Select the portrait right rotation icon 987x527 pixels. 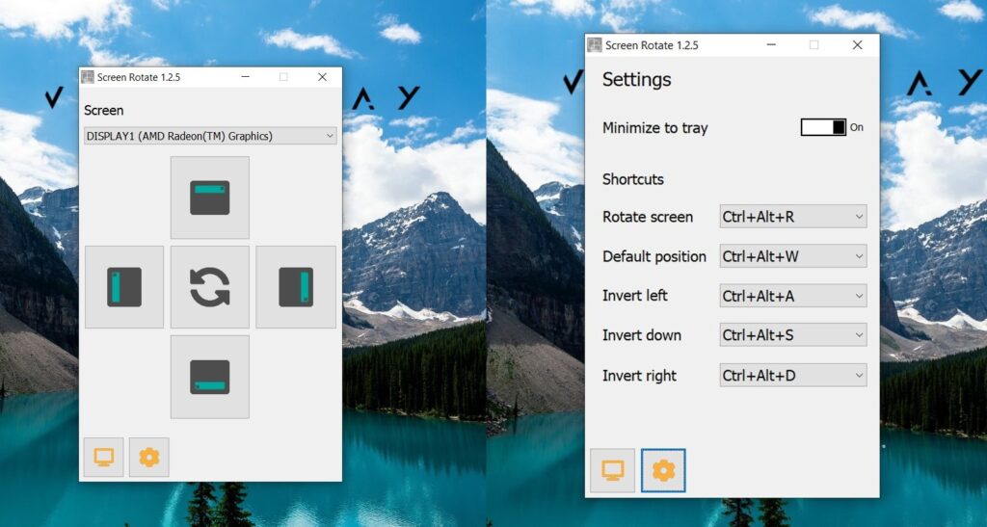click(x=296, y=287)
